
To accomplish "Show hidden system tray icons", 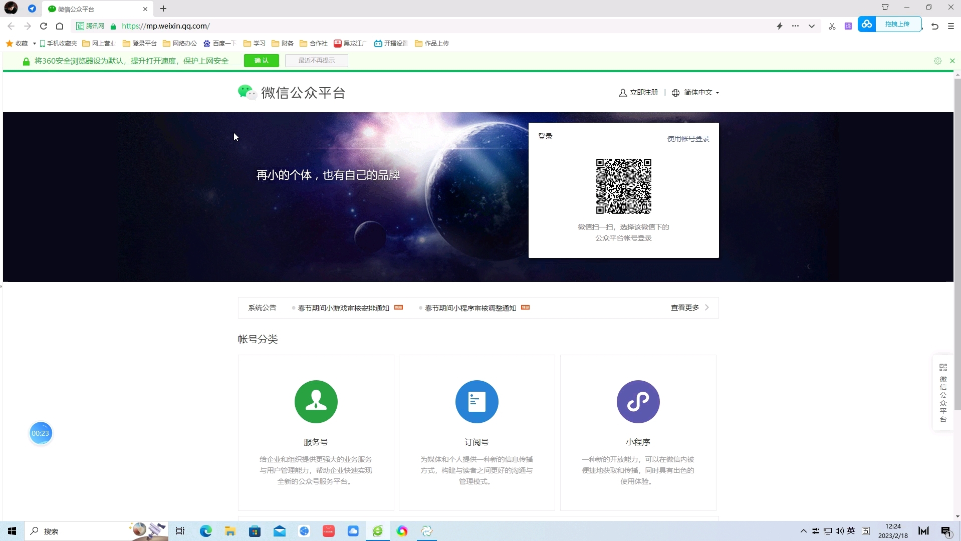I will (x=804, y=531).
